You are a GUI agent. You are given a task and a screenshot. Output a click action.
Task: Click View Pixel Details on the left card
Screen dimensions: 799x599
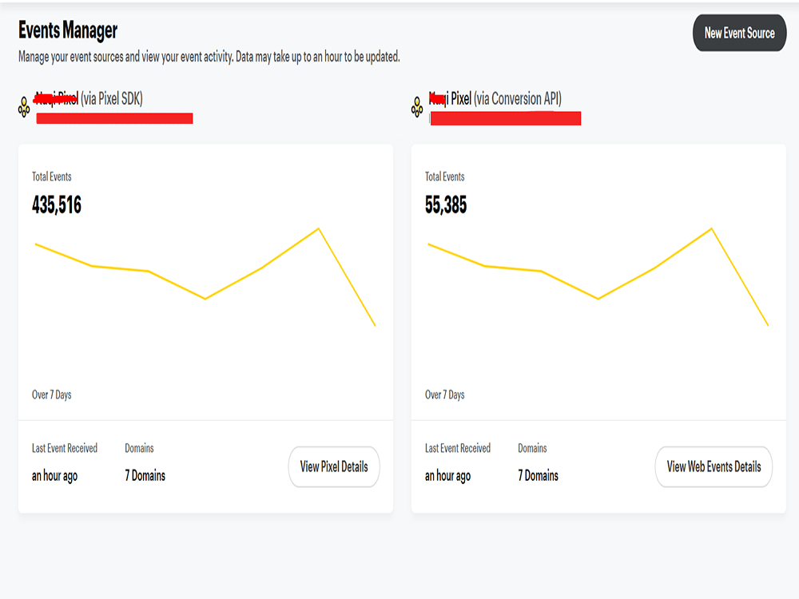334,466
